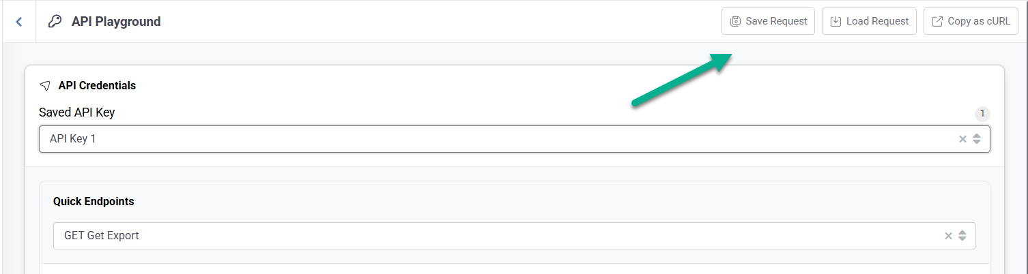Click the external-link icon in Copy as cURL
Screen dimensions: 1028x274
[937, 21]
